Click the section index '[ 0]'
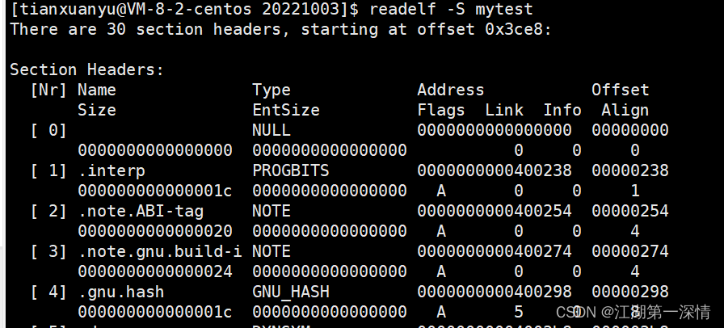The height and width of the screenshot is (328, 724). click(x=48, y=130)
